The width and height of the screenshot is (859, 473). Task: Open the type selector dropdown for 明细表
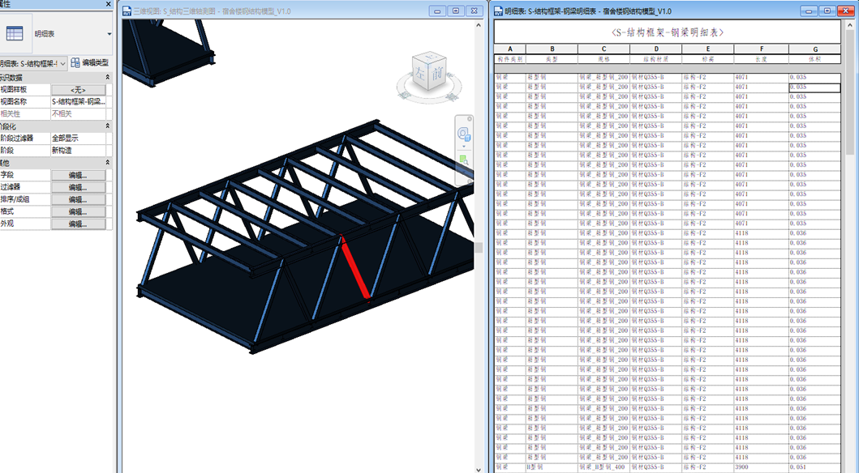[110, 34]
